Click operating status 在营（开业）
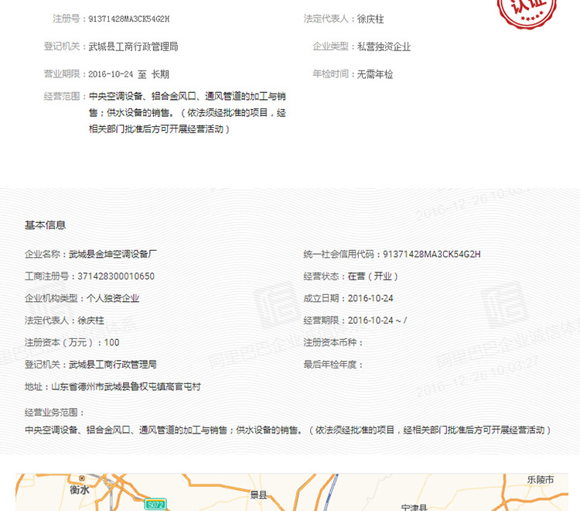This screenshot has width=580, height=511. pyautogui.click(x=373, y=276)
